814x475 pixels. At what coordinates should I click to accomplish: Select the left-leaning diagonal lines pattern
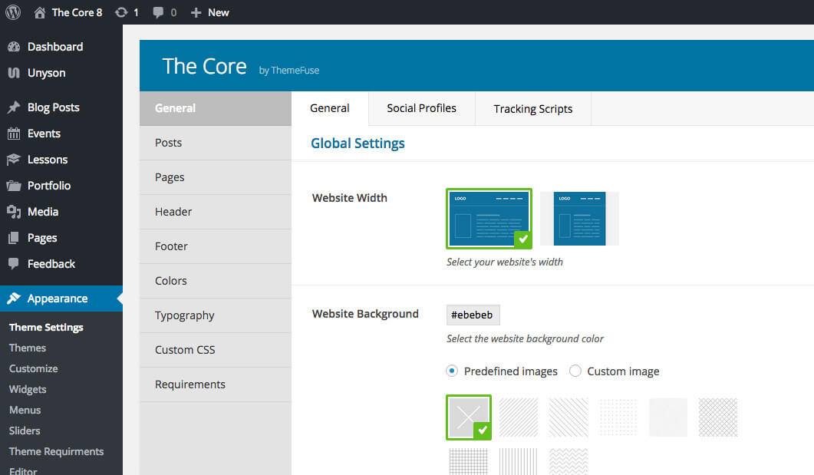(568, 417)
